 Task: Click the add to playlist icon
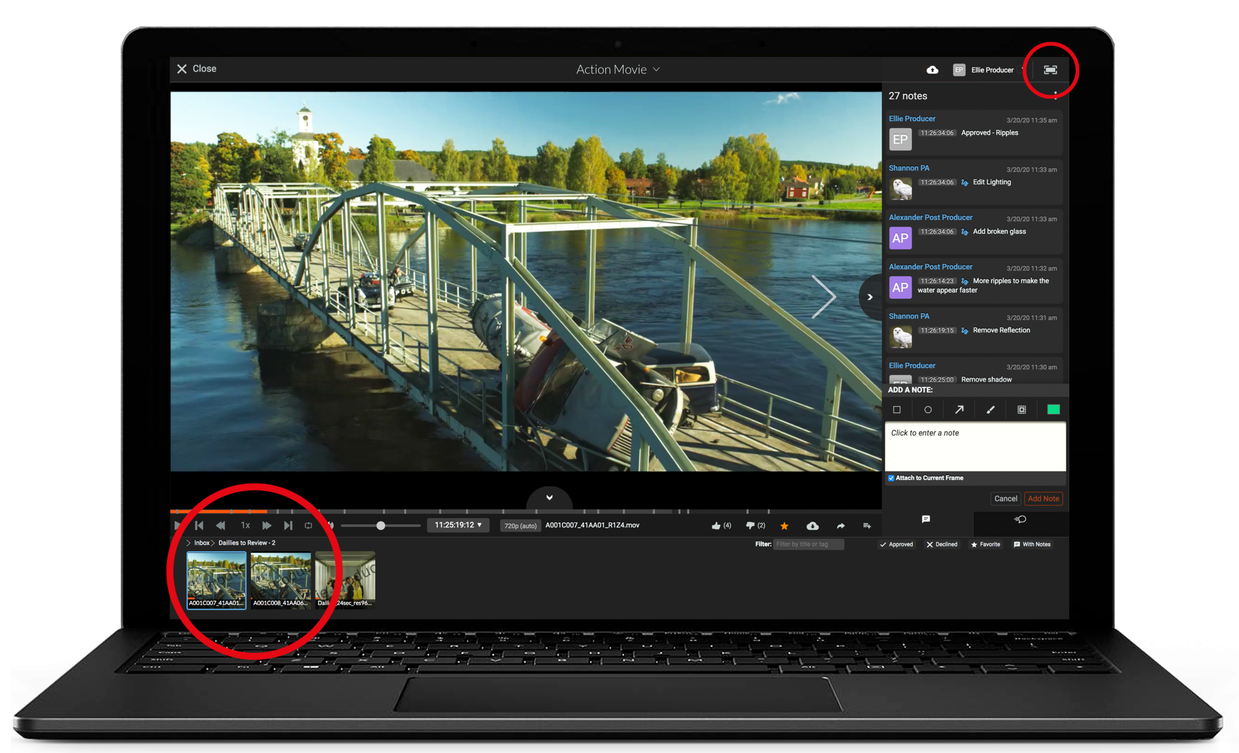point(867,525)
